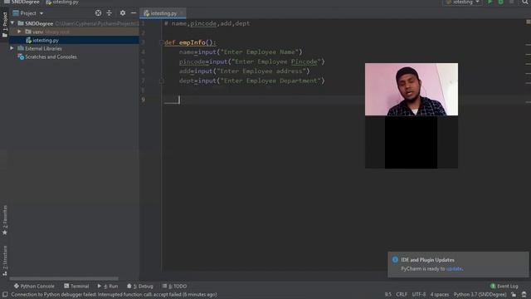Click the 4 spaces indent setting

(440, 295)
